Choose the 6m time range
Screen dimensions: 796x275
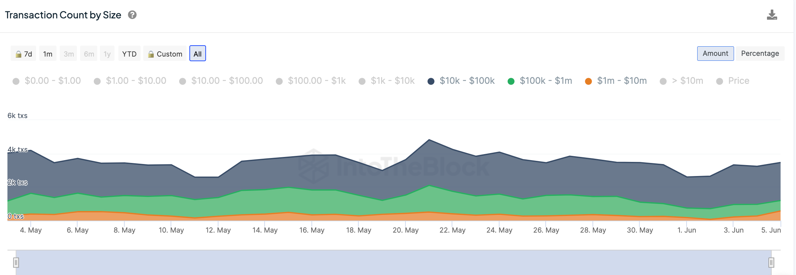click(x=89, y=54)
